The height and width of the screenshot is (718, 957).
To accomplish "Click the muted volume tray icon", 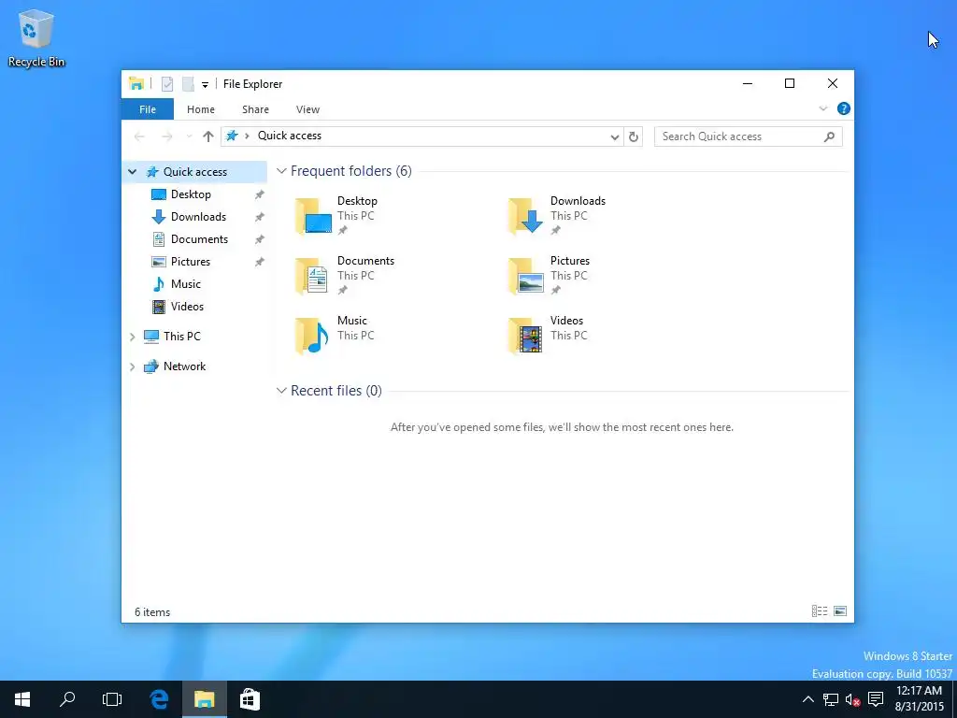I will click(x=852, y=699).
